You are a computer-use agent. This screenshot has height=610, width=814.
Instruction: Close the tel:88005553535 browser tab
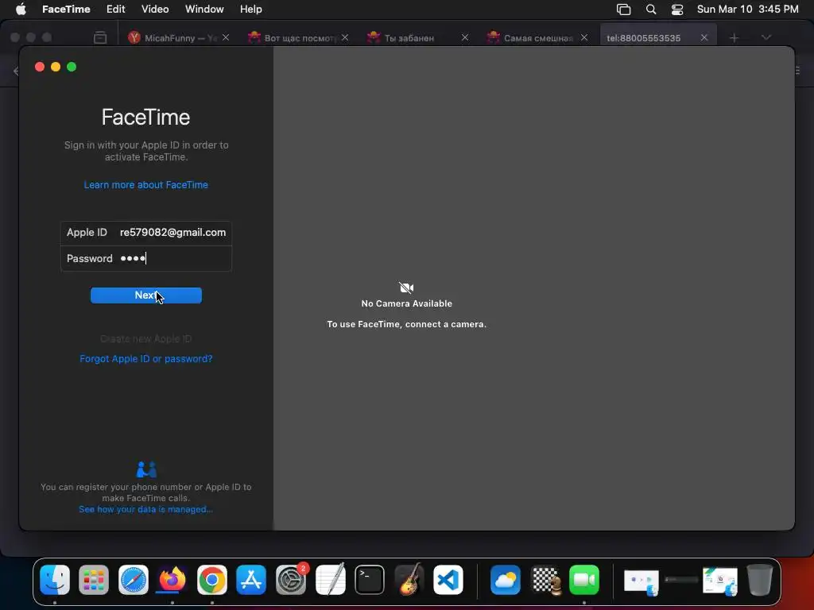(x=704, y=37)
